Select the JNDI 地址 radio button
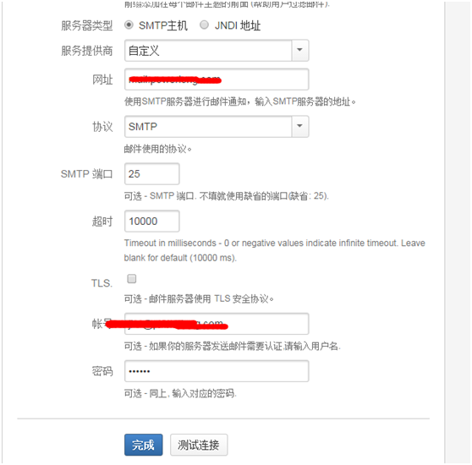 click(204, 25)
